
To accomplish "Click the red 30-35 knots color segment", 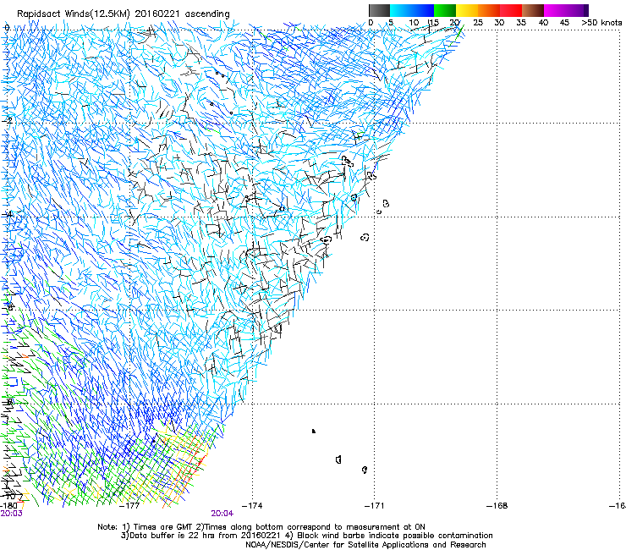I will (511, 10).
